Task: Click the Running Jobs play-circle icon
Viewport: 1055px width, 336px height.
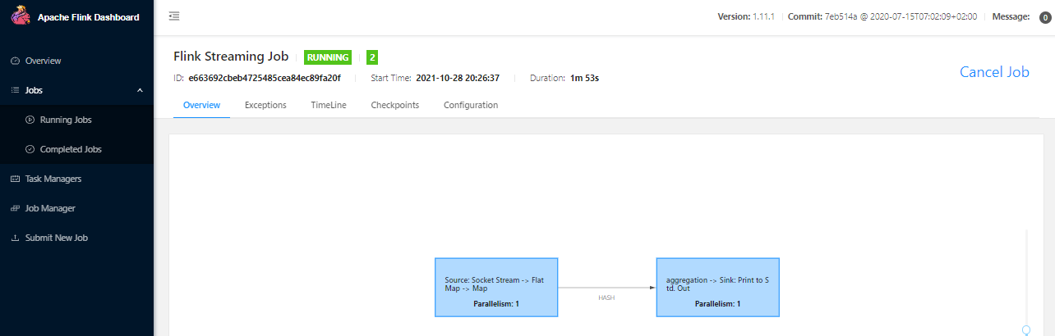Action: click(x=30, y=120)
